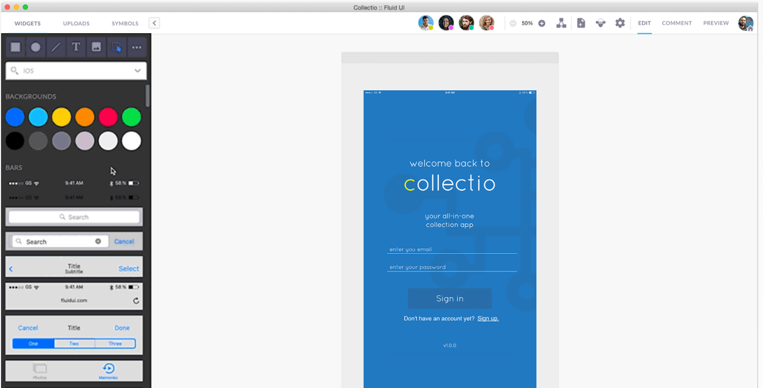Image resolution: width=763 pixels, height=388 pixels.
Task: Open more tools ellipsis menu
Action: coord(137,47)
